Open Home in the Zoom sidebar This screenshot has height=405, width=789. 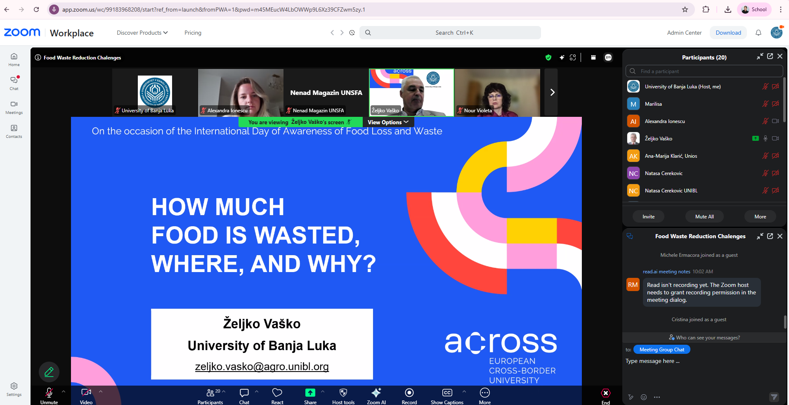point(14,59)
